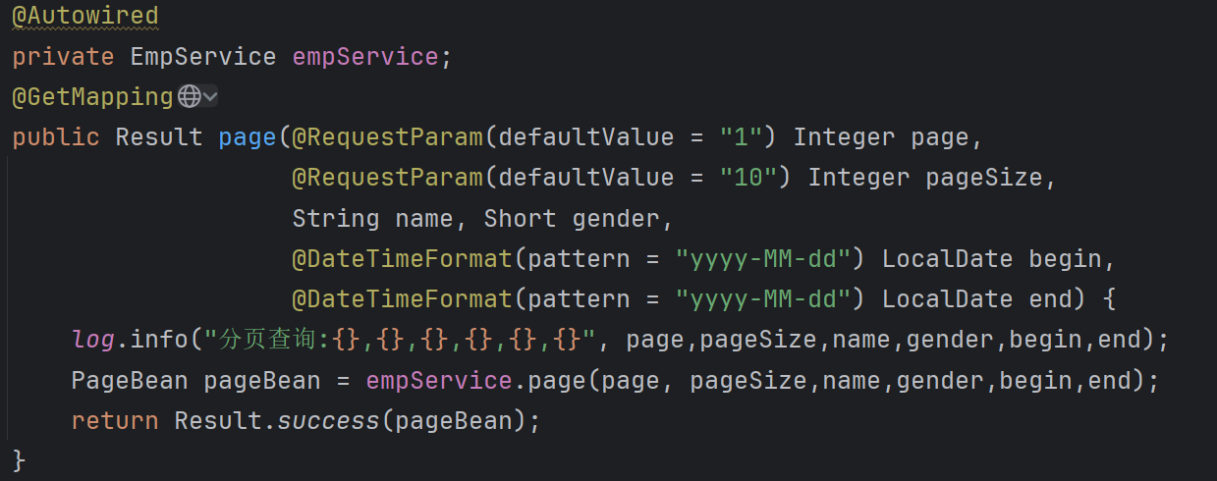
Task: Click the page method name after Result
Action: [x=248, y=137]
